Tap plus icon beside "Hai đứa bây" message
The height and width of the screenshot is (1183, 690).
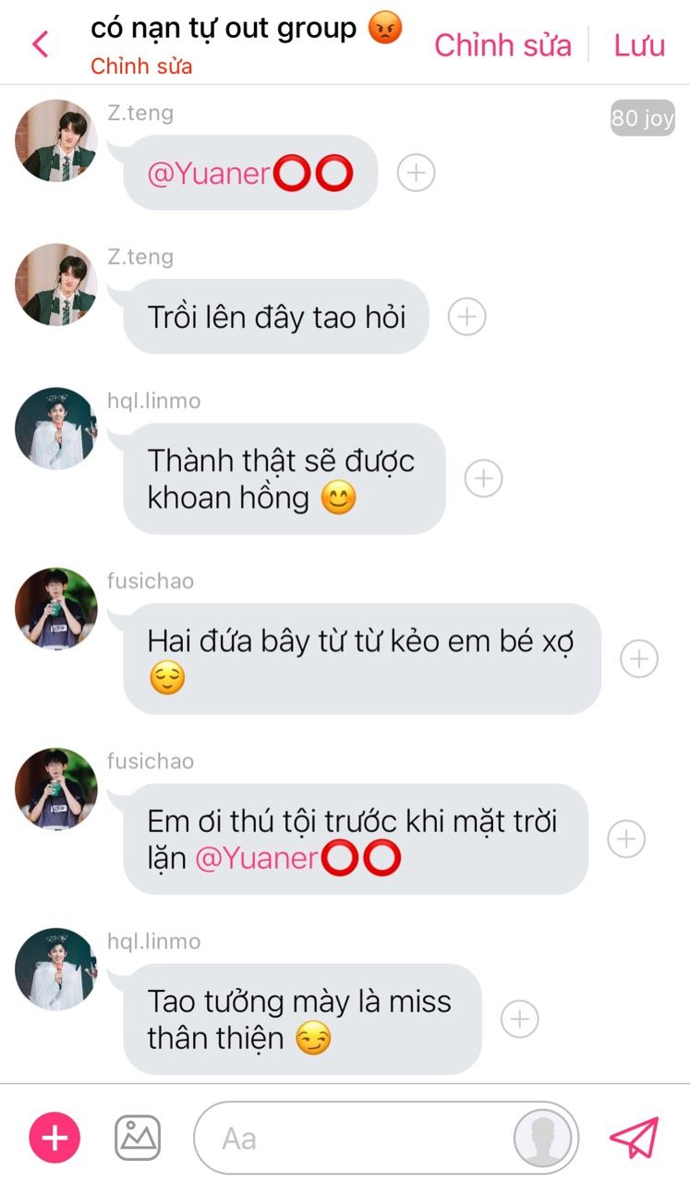[639, 658]
